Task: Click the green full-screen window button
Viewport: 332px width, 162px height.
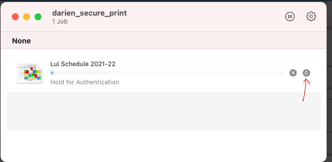Action: coord(38,17)
